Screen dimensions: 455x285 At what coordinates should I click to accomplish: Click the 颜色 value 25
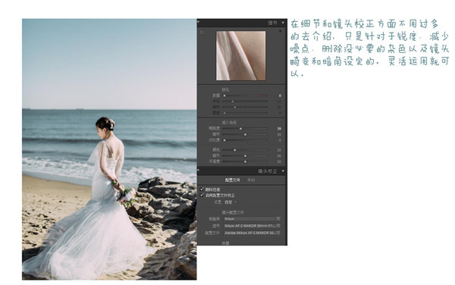[279, 150]
